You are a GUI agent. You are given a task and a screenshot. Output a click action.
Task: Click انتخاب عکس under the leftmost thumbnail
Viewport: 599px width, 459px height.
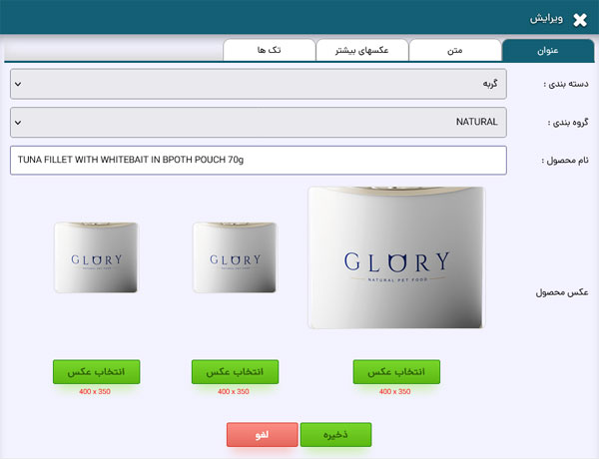96,371
